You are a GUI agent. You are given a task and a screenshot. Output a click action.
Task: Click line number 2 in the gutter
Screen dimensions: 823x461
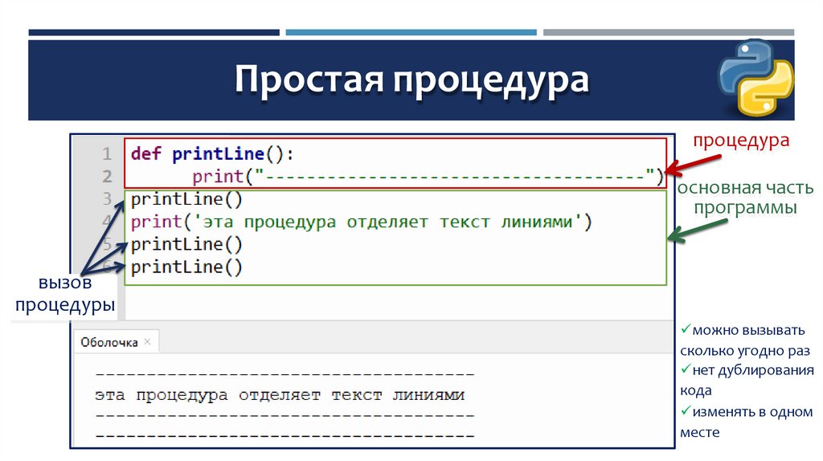point(107,176)
